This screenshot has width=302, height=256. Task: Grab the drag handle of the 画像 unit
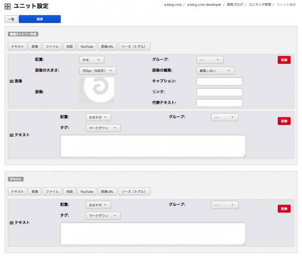(x=11, y=81)
